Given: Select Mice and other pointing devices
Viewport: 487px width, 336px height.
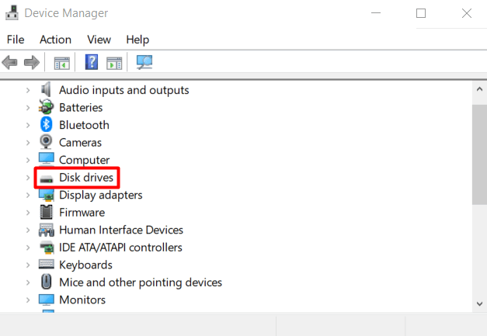Looking at the screenshot, I should pyautogui.click(x=141, y=282).
